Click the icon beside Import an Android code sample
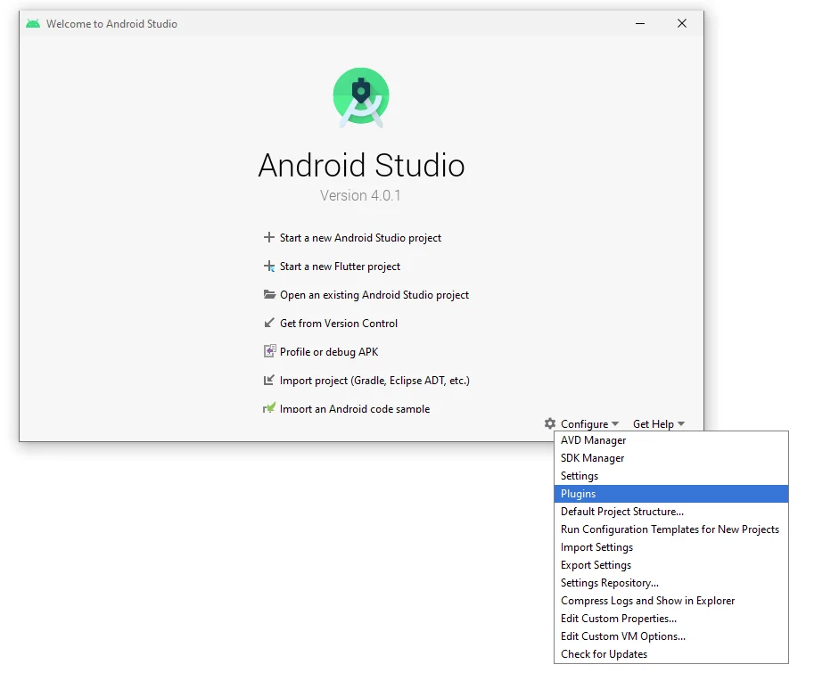The image size is (814, 681). coord(269,408)
